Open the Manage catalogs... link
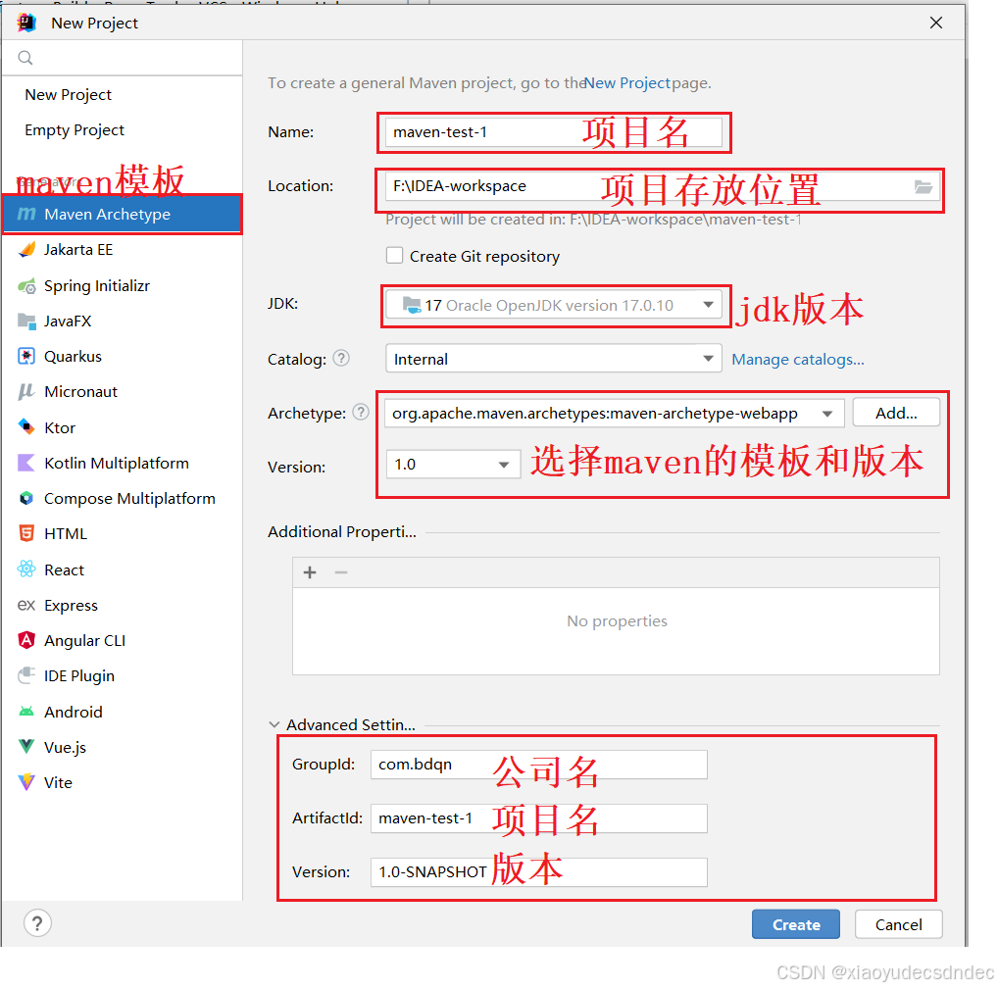The image size is (998, 990). pos(797,360)
